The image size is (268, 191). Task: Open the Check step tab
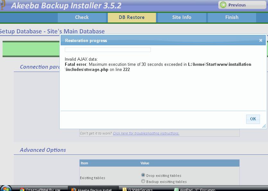pos(82,17)
